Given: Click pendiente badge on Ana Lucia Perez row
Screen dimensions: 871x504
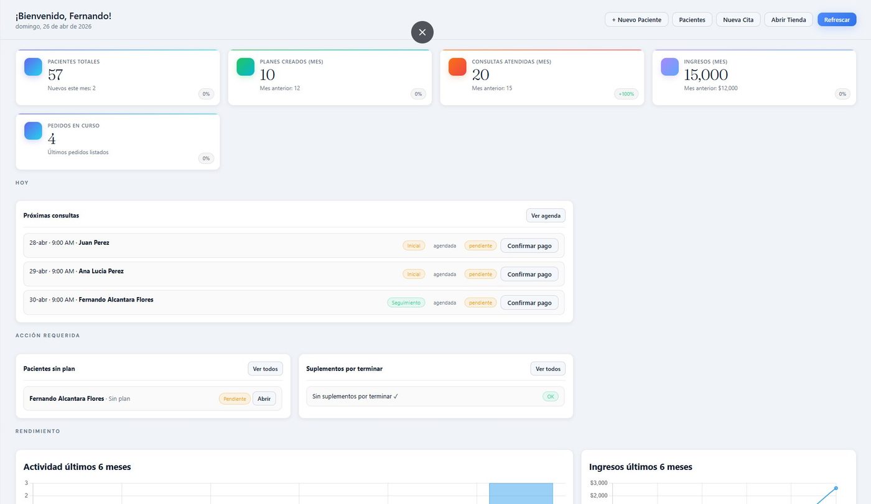Looking at the screenshot, I should pos(480,274).
